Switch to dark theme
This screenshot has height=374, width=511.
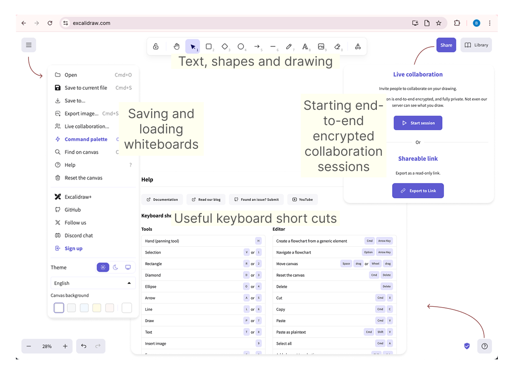point(115,267)
